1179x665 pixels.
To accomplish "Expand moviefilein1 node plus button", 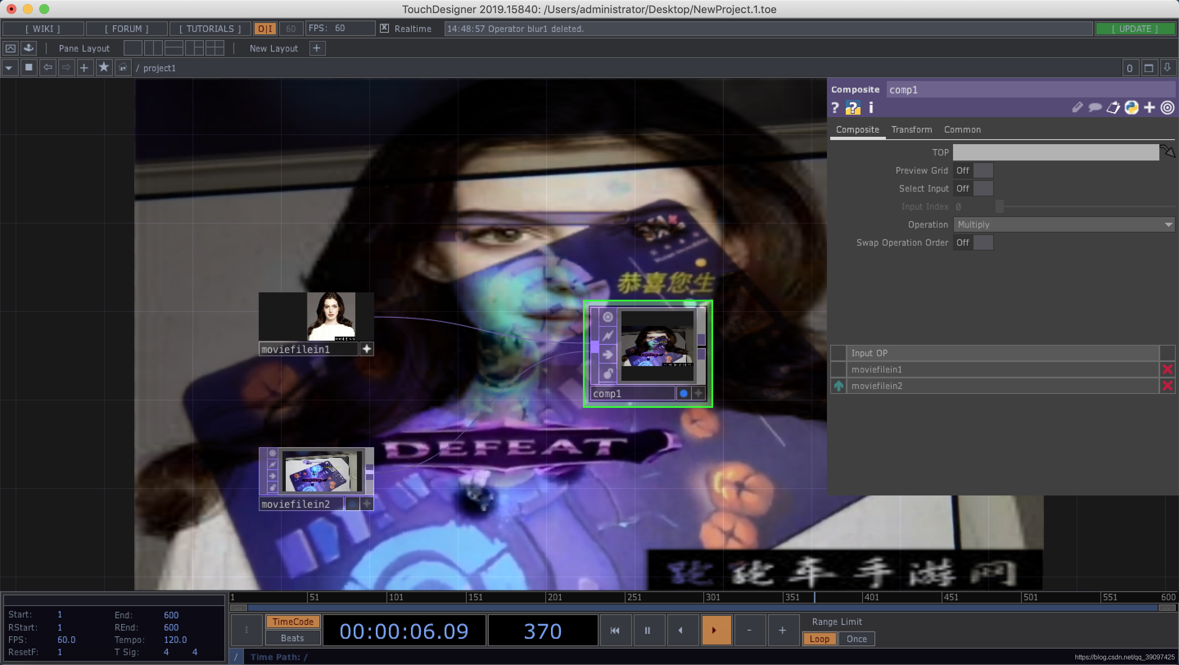I will (x=367, y=349).
